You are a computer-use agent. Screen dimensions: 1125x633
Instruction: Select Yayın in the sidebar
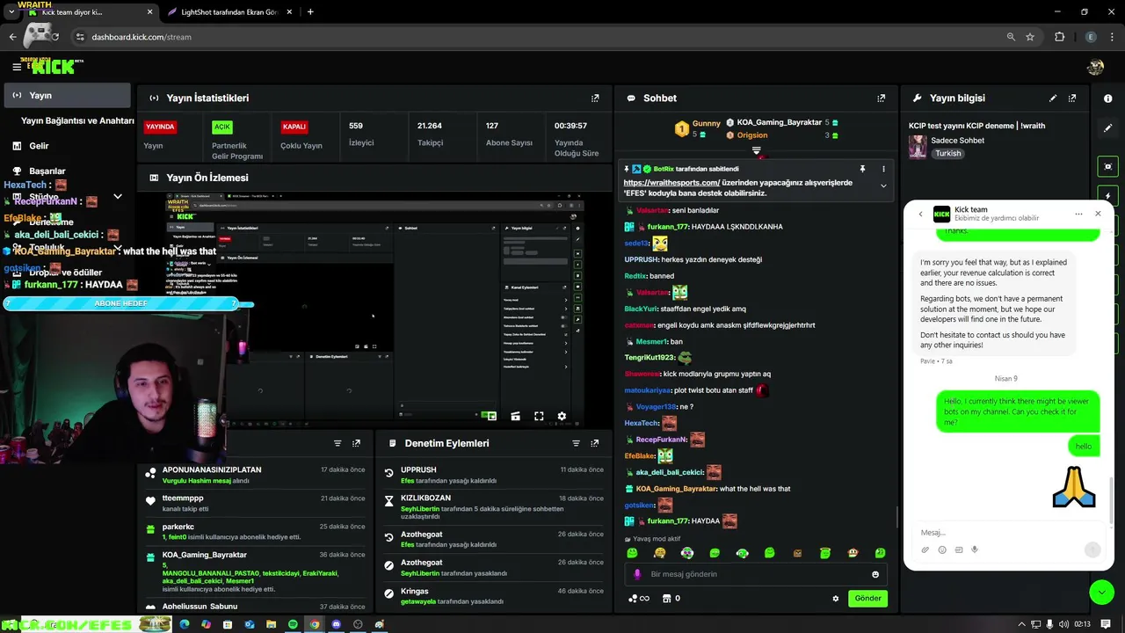point(67,95)
